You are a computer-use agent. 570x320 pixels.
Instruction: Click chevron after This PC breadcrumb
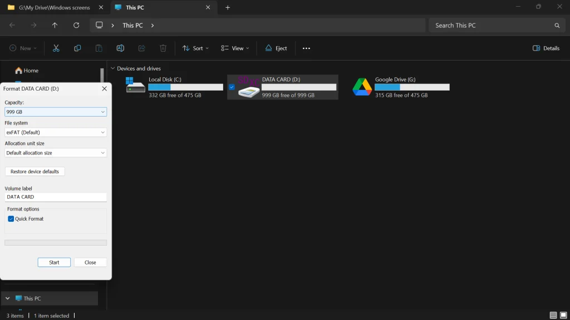tap(153, 26)
